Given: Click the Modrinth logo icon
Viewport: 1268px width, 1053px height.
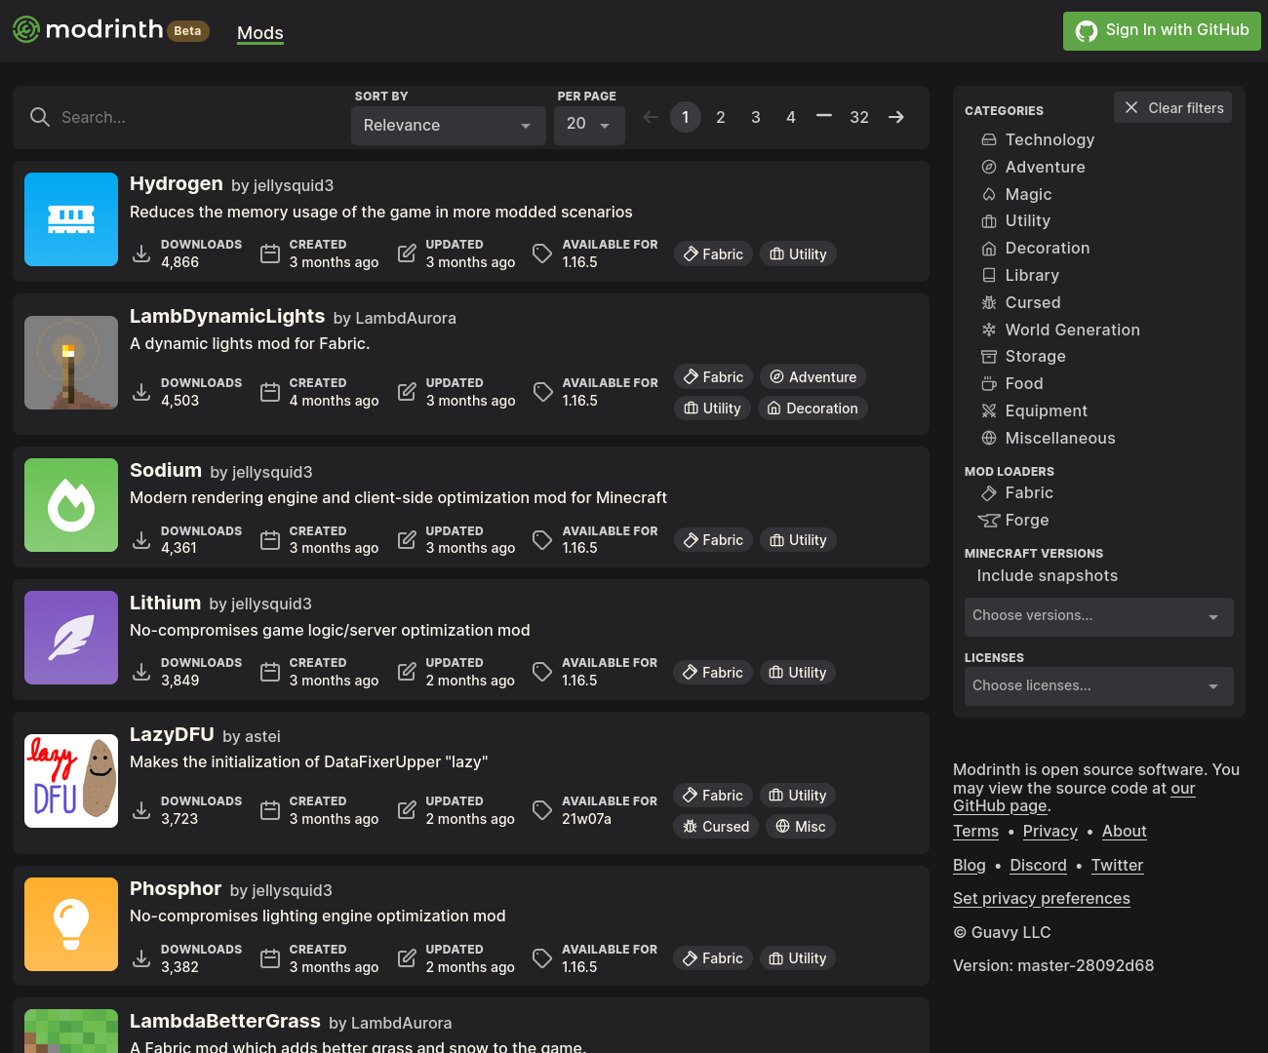Looking at the screenshot, I should (26, 29).
